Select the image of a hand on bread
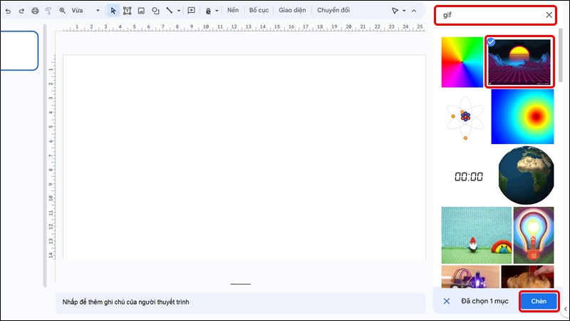Screen dimensions: 570x321 coord(527,277)
